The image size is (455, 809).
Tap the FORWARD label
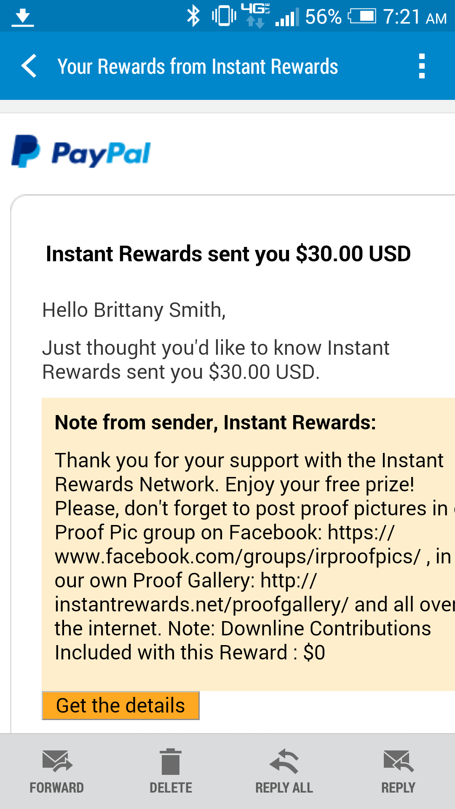[57, 788]
